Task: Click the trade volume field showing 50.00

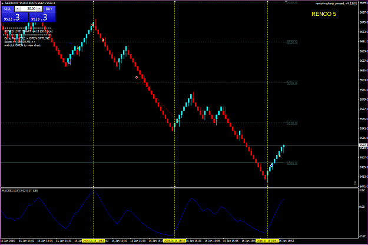Action: pyautogui.click(x=28, y=9)
